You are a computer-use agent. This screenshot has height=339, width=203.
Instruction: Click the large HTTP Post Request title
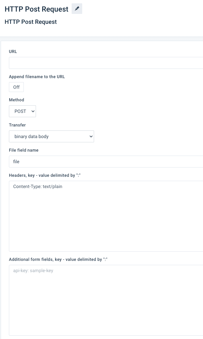click(x=37, y=9)
